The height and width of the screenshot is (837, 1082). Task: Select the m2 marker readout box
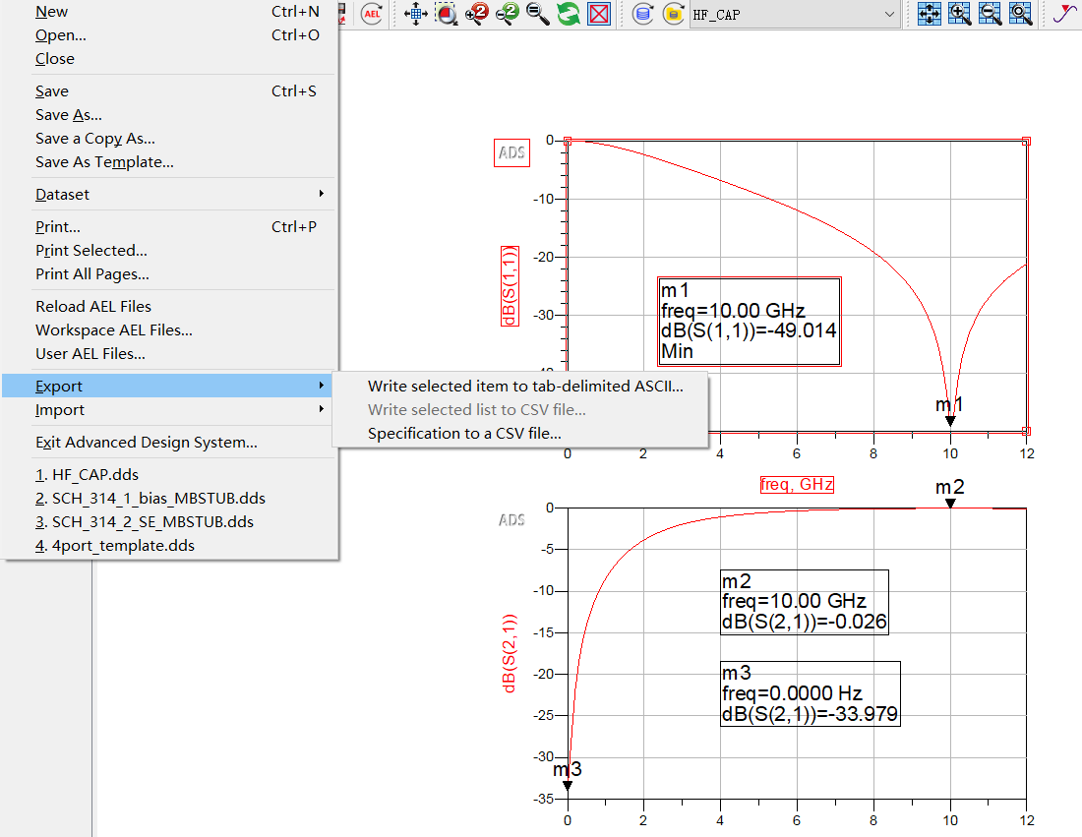804,602
